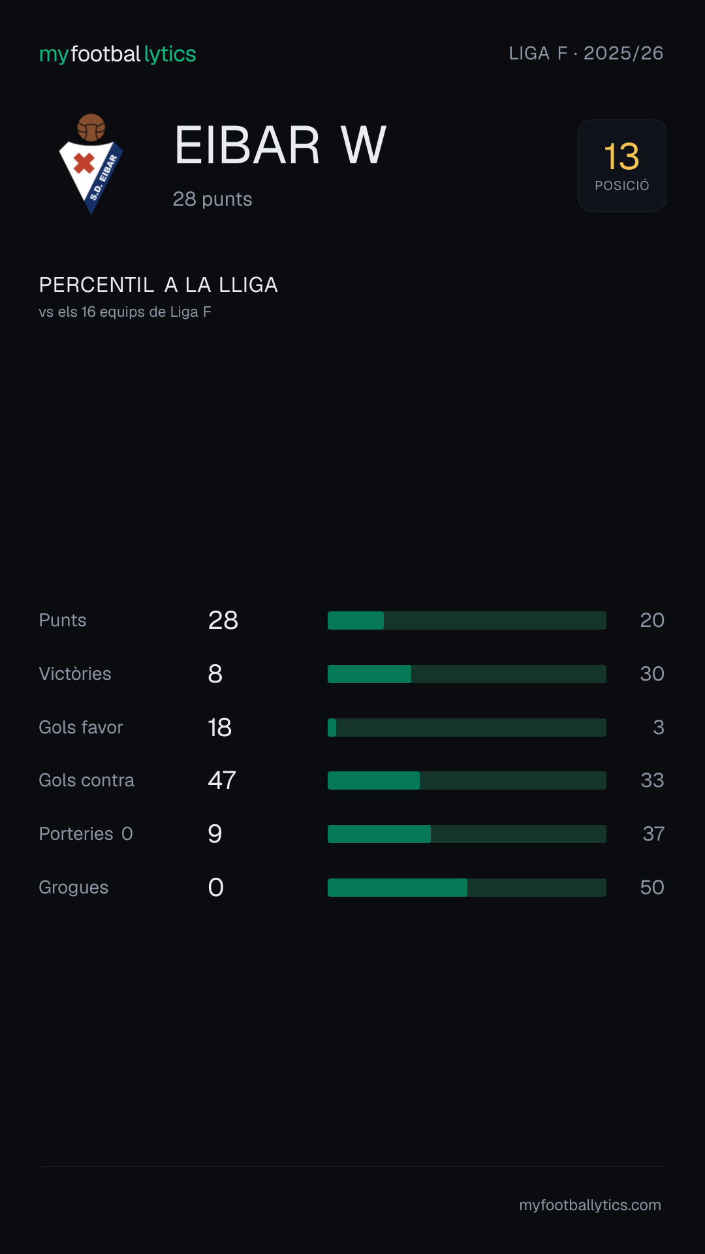
Task: Click the SD Eibar club crest
Action: point(91,165)
